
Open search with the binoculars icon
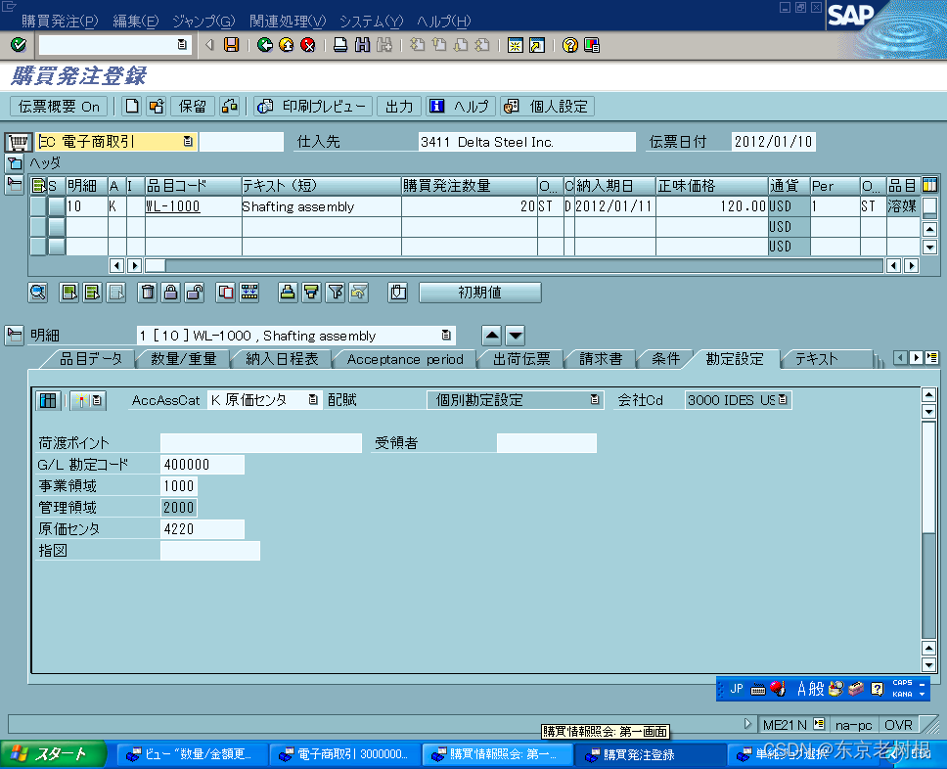[x=361, y=44]
